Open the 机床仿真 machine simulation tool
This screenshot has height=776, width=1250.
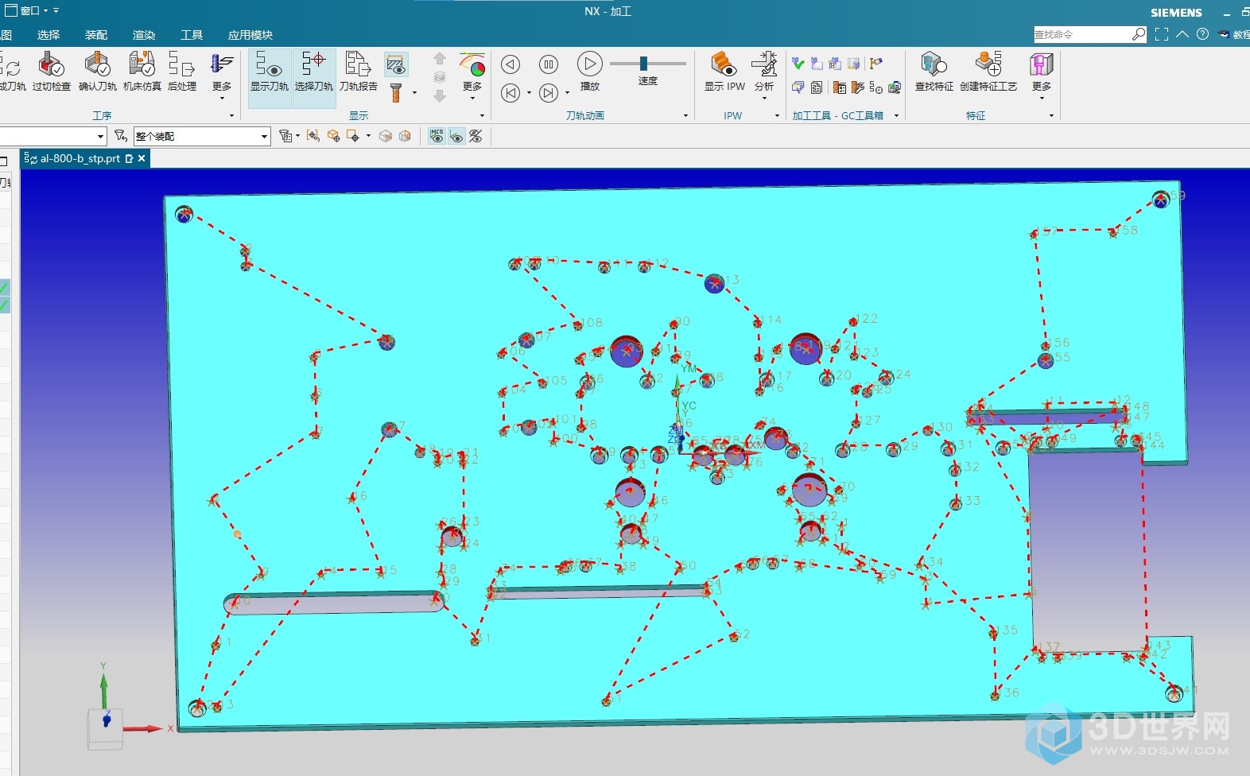[142, 72]
